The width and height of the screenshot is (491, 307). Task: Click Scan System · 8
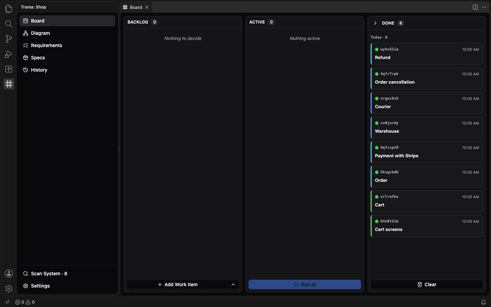[67, 274]
